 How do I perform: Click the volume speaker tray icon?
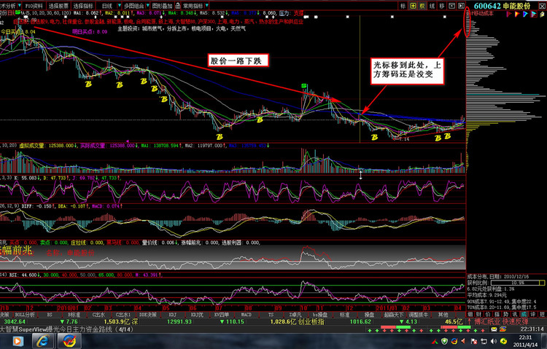pos(494,341)
